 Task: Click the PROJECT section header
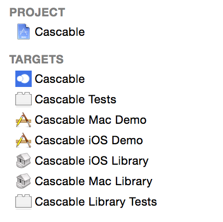coord(37,12)
